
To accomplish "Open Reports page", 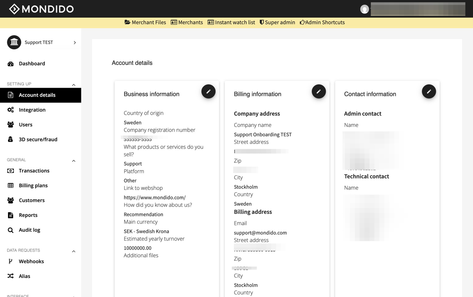I will (x=28, y=215).
